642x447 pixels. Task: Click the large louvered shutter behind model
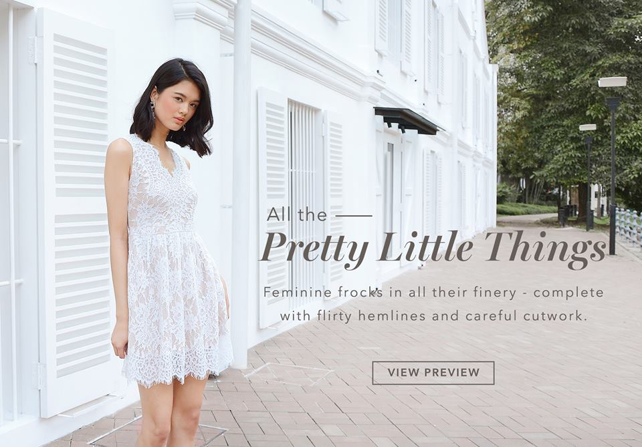tap(76, 212)
